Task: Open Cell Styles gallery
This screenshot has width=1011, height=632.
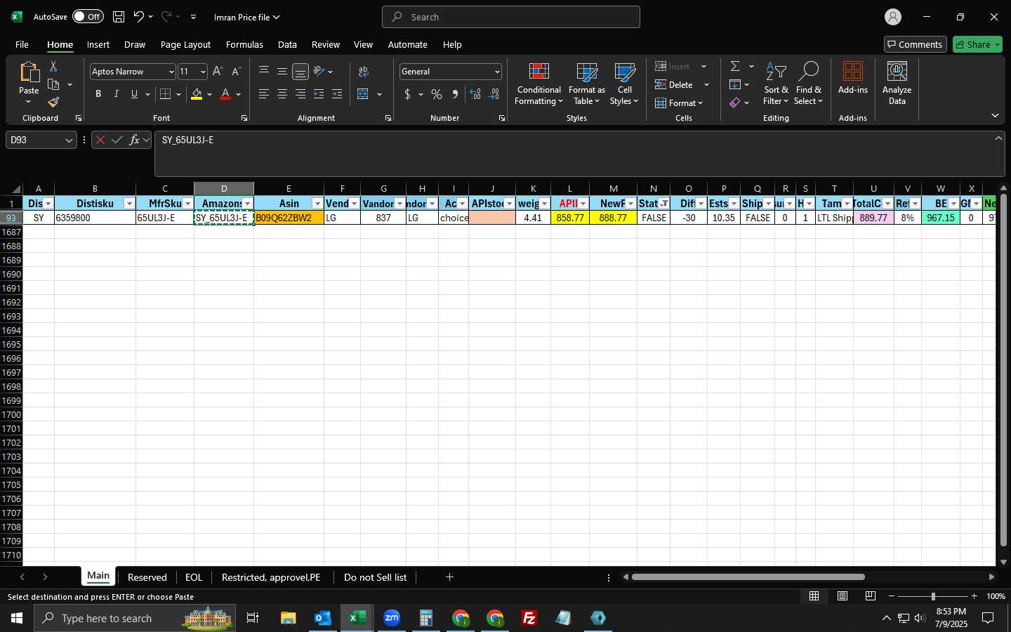Action: [x=624, y=84]
